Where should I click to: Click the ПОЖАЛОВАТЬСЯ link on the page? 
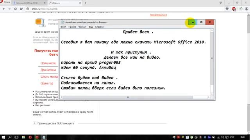(158, 15)
